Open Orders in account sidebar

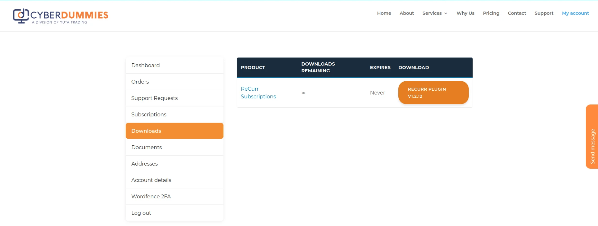coord(175,82)
